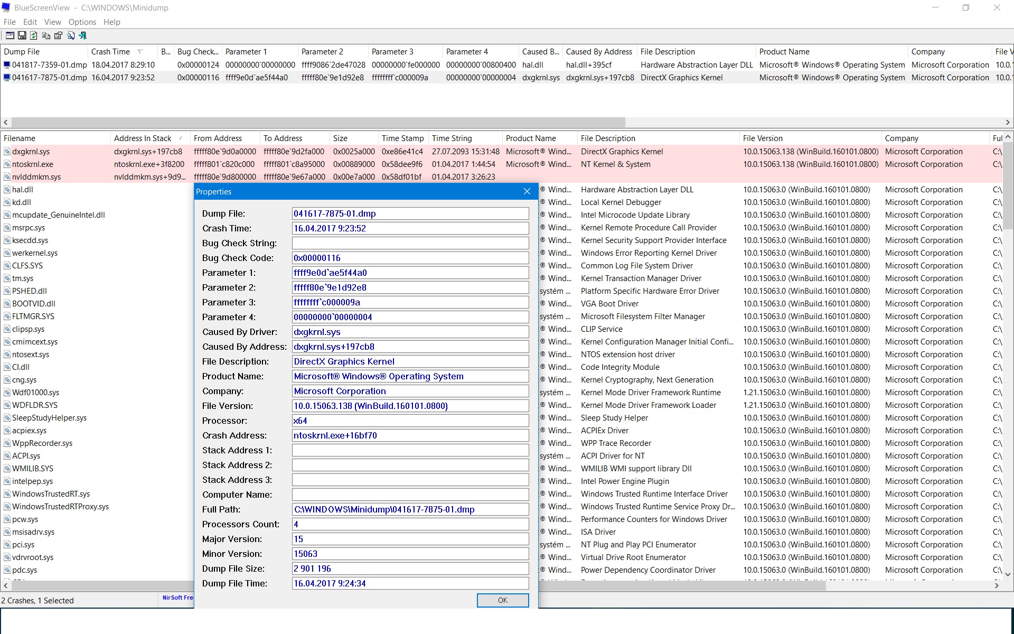Click the lower pane scroll down arrow
Viewport: 1014px width, 634px height.
1008,574
